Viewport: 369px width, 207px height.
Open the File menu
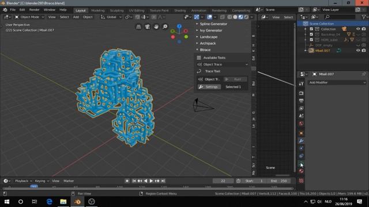click(x=13, y=10)
